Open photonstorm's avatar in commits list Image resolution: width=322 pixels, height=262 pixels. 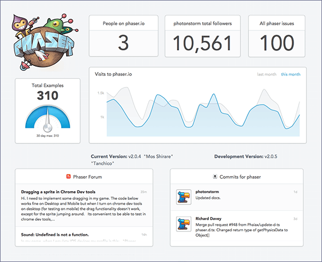184,197
